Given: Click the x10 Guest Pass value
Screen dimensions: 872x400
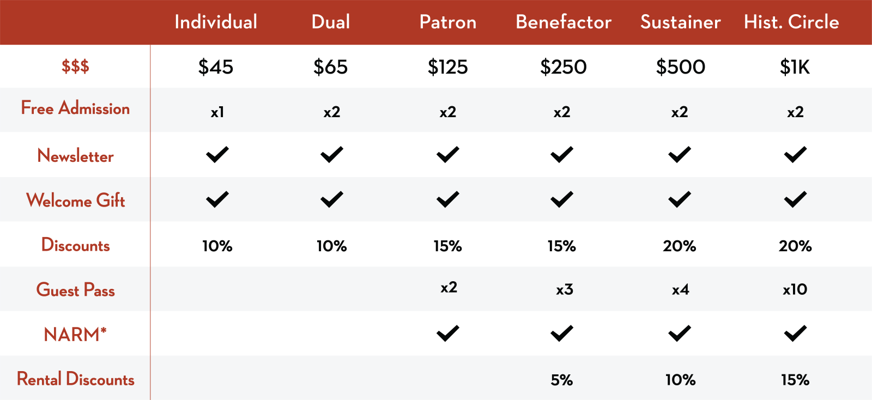Looking at the screenshot, I should pyautogui.click(x=795, y=289).
